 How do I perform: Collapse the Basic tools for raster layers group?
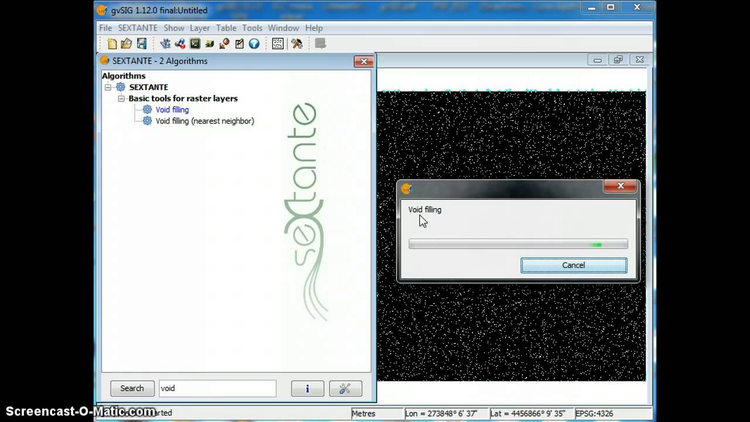(121, 98)
